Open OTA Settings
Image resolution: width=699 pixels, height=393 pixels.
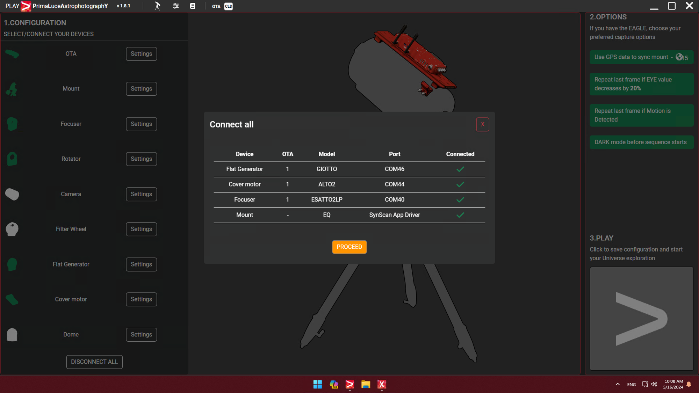click(141, 54)
